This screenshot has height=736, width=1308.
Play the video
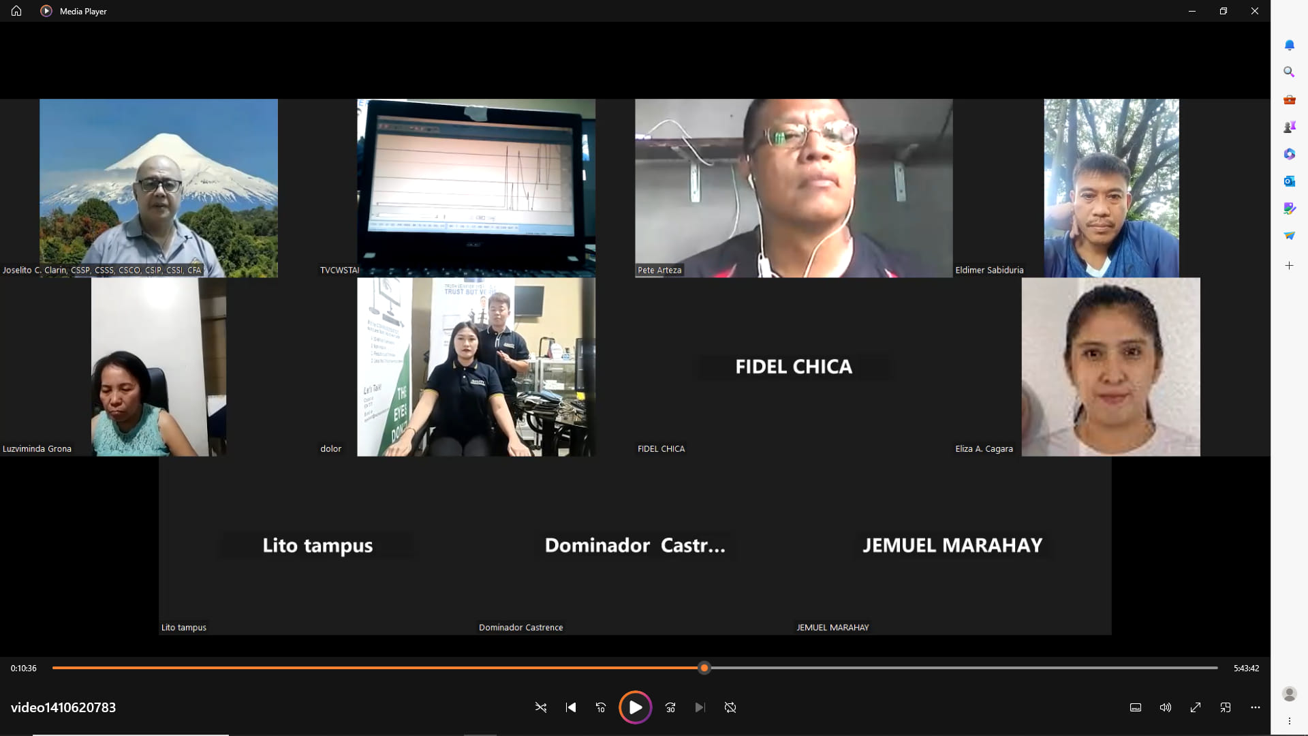(x=635, y=707)
